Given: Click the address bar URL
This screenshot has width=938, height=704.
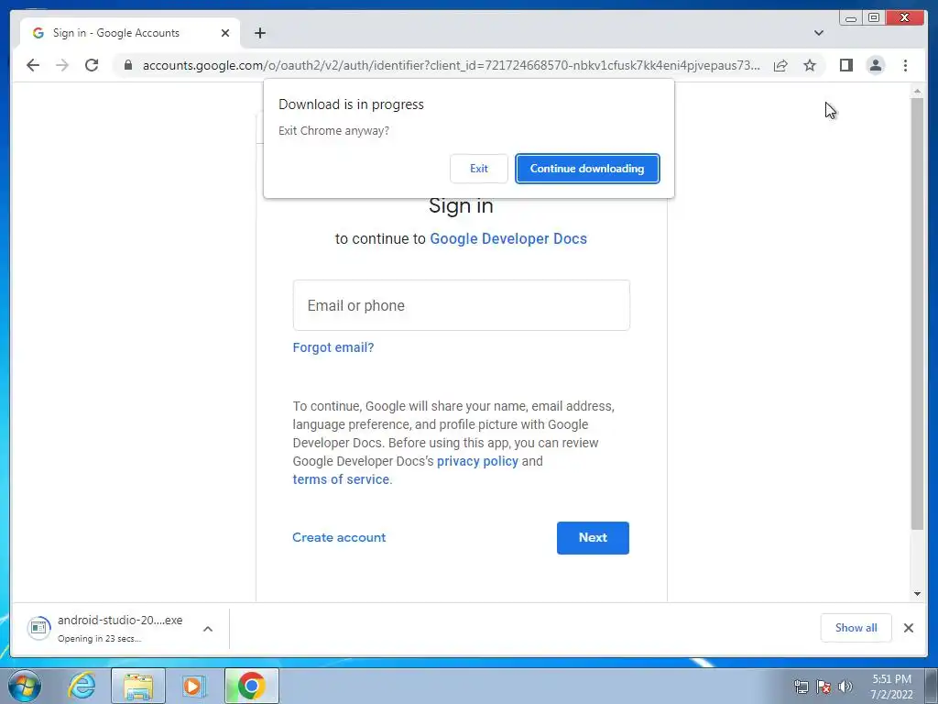Looking at the screenshot, I should [x=452, y=65].
